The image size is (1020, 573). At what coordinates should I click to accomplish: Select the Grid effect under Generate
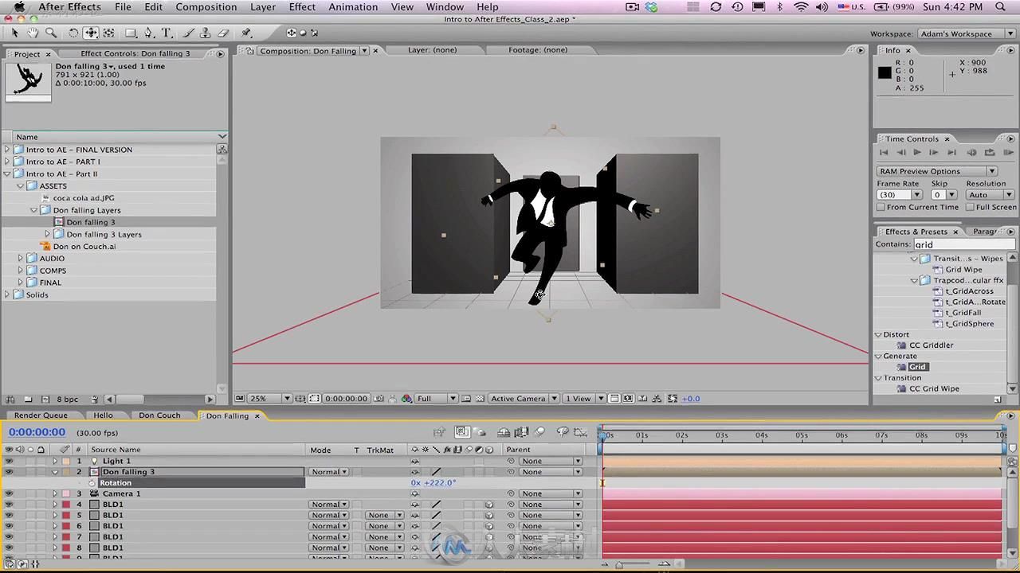tap(917, 367)
